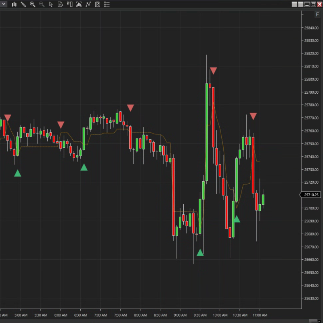Click the horizontal scrollbar right arrow
Image resolution: width=323 pixels, height=323 pixels.
pyautogui.click(x=319, y=321)
